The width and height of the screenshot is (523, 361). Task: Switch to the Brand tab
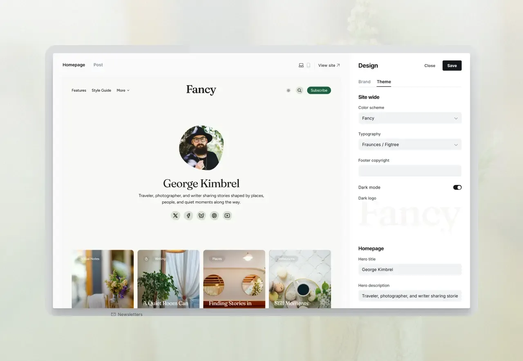pos(364,82)
